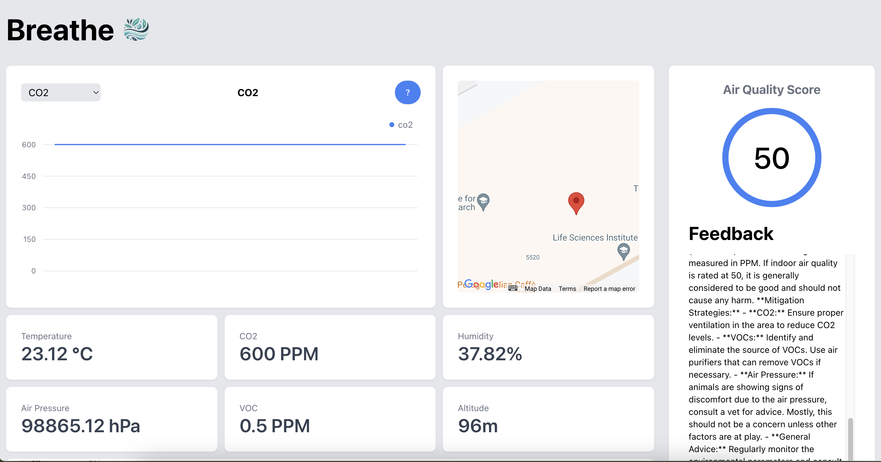The height and width of the screenshot is (462, 881).
Task: Click the Google logo on the map
Action: tap(481, 284)
